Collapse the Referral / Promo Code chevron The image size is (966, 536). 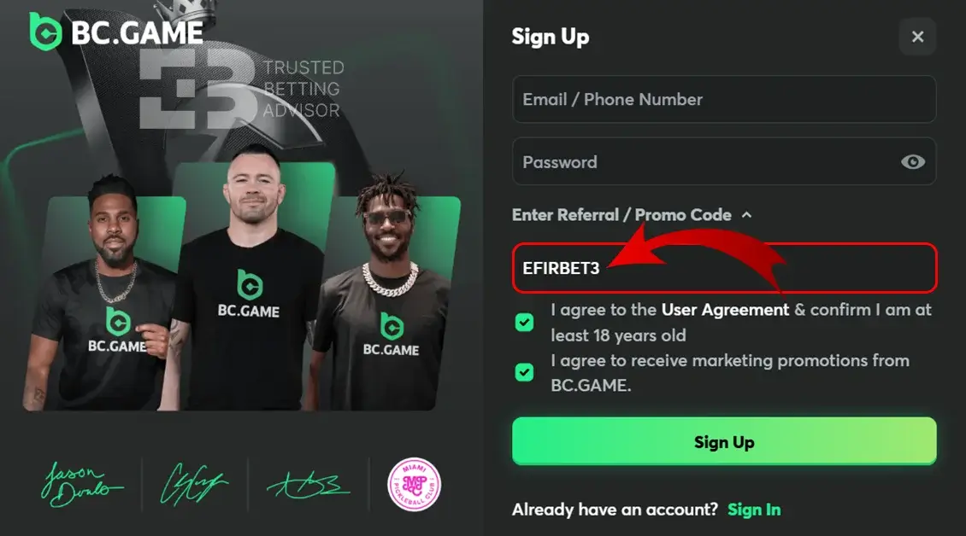[x=746, y=215]
